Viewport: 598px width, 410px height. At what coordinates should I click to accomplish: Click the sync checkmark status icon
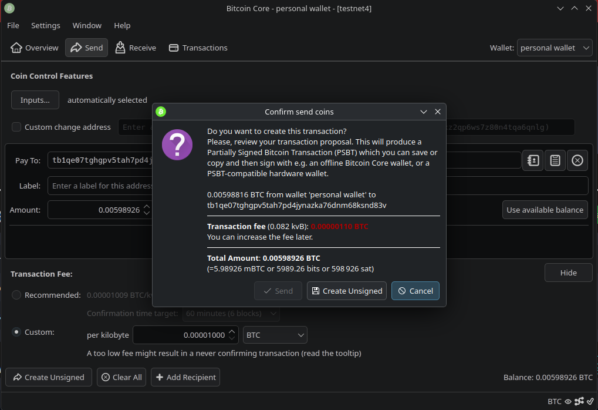coord(590,401)
